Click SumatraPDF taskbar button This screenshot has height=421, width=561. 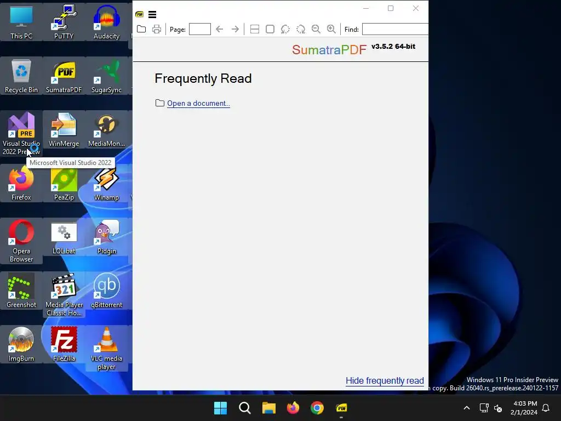coord(341,408)
